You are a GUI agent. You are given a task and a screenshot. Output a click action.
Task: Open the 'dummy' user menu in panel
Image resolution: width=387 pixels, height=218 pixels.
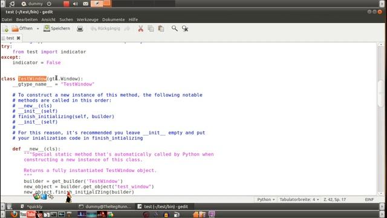coord(32,4)
